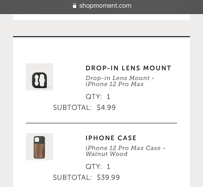Click the iPhone case SUBTOTAL label
This screenshot has width=203, height=187.
click(x=72, y=177)
